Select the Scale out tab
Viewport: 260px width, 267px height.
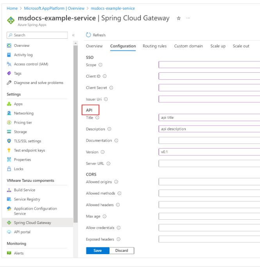click(241, 46)
